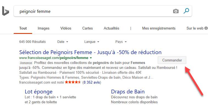
Task: Click the Commander button
Action: click(x=172, y=60)
